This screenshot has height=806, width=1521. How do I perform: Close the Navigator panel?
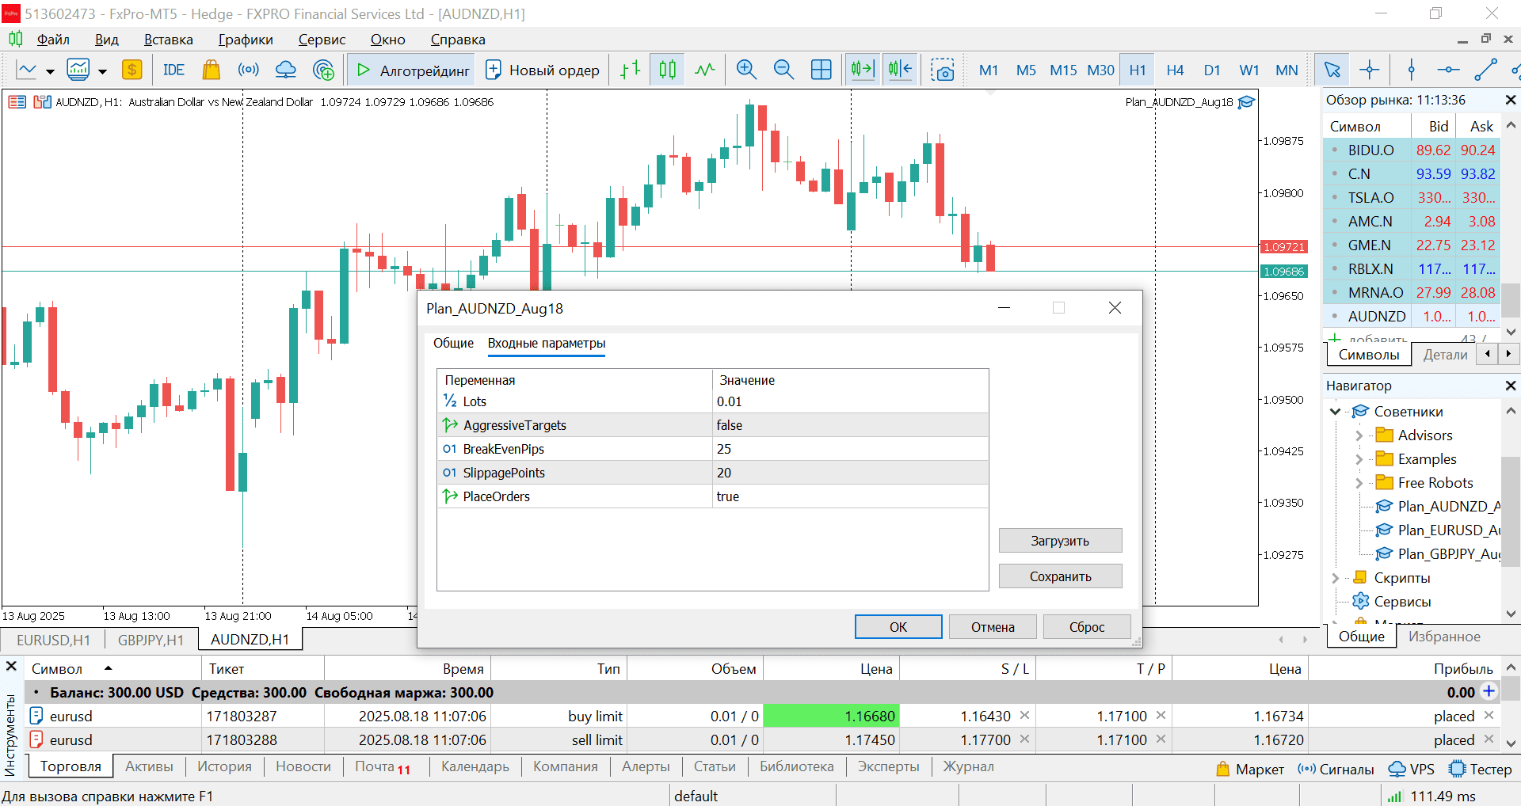(1510, 386)
